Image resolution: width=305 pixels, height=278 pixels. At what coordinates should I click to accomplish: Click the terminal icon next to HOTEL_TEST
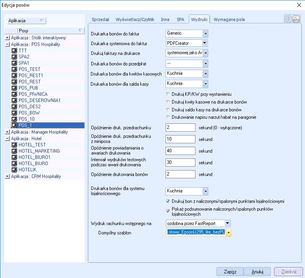(x=14, y=145)
